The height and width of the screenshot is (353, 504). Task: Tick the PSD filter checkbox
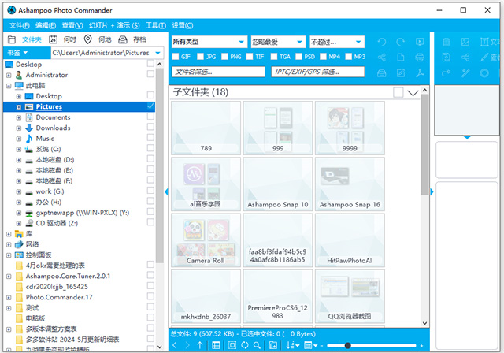click(298, 57)
